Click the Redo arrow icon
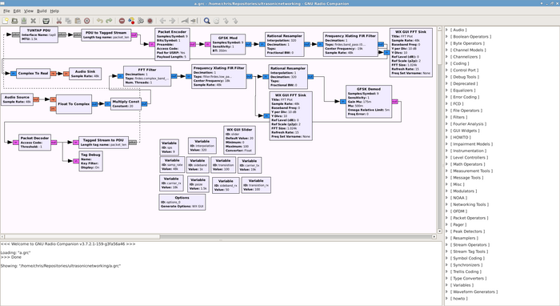This screenshot has width=560, height=306. 109,21
